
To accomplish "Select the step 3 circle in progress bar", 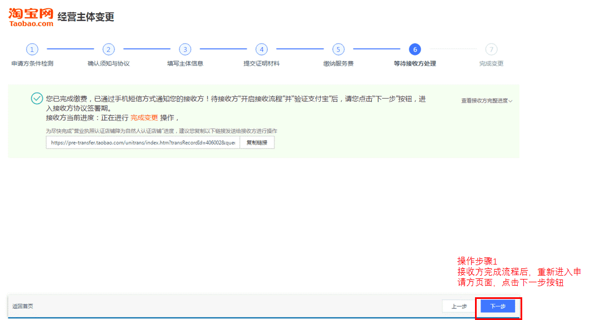I will [185, 49].
